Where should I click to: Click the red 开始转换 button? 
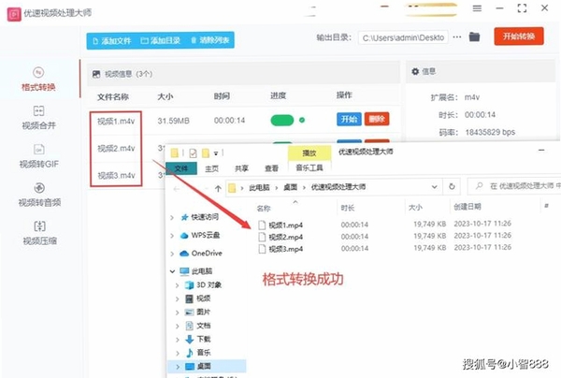click(519, 36)
